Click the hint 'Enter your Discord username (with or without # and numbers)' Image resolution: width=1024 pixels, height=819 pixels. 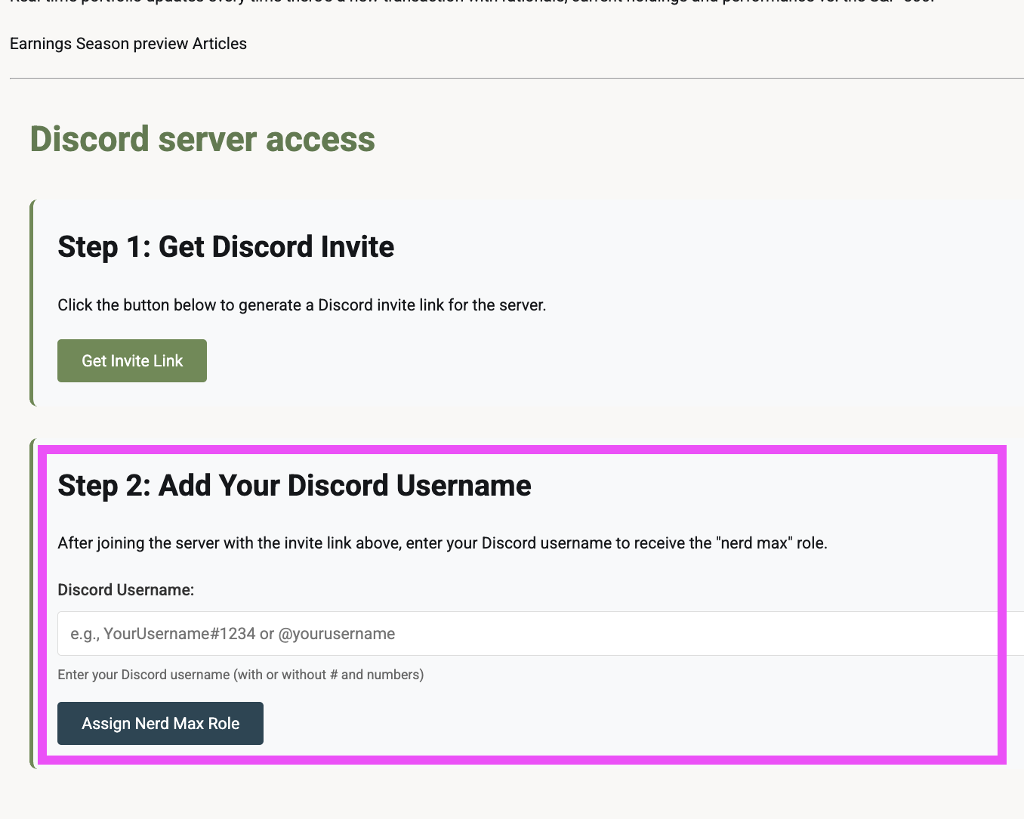(x=241, y=675)
